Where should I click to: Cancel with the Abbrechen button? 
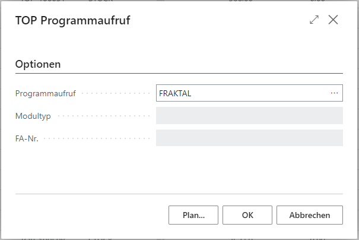tap(310, 216)
